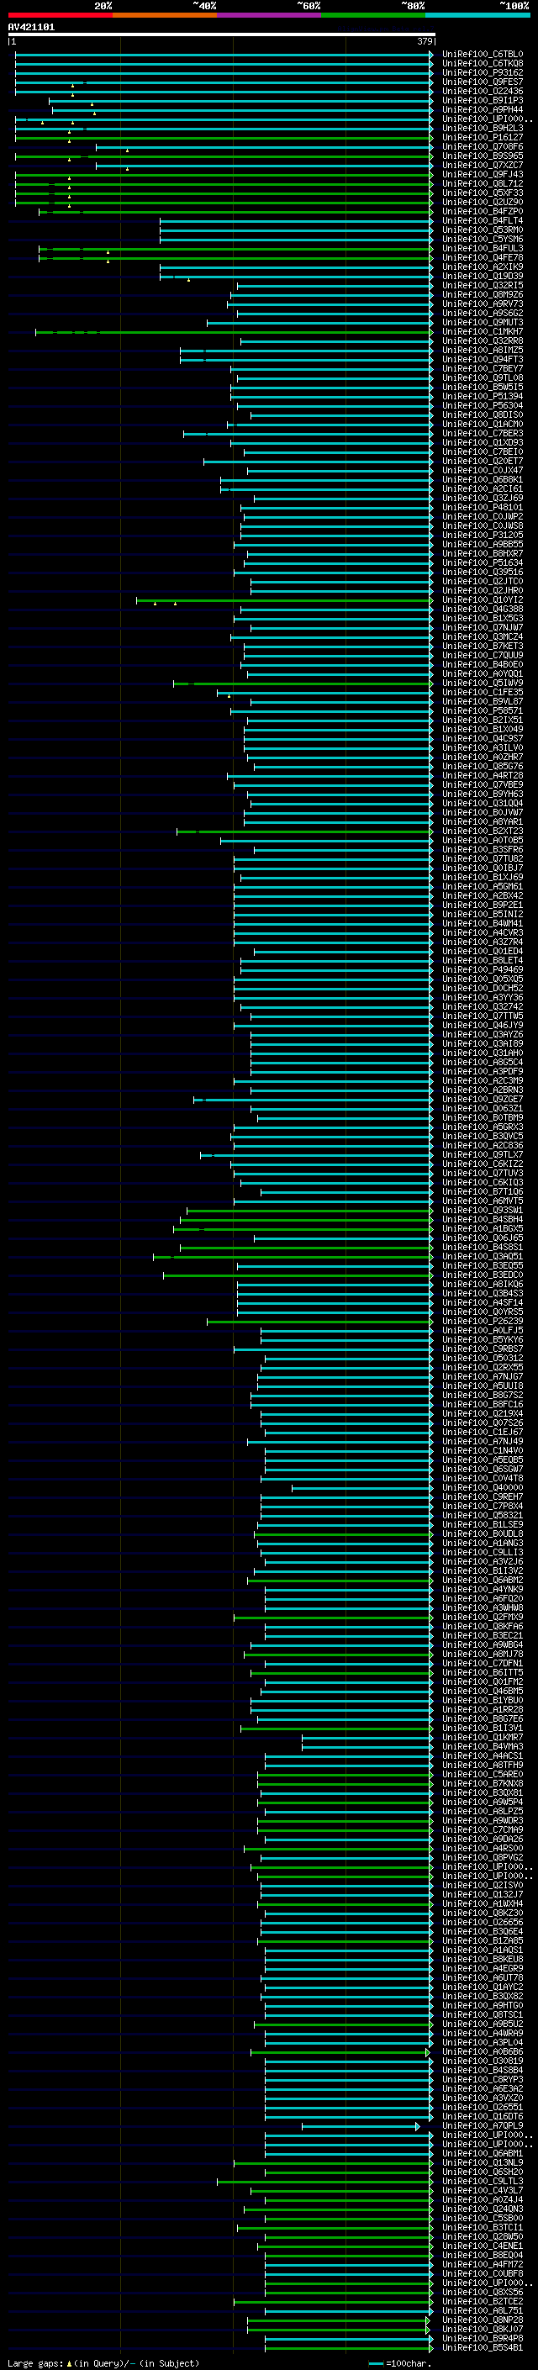Open hit UniRef100_Q9TLX7
The image size is (538, 2370).
[483, 1154]
